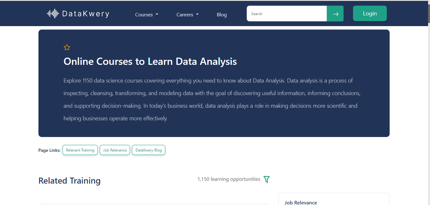Open the filter funnel icon
The height and width of the screenshot is (205, 430).
point(266,179)
